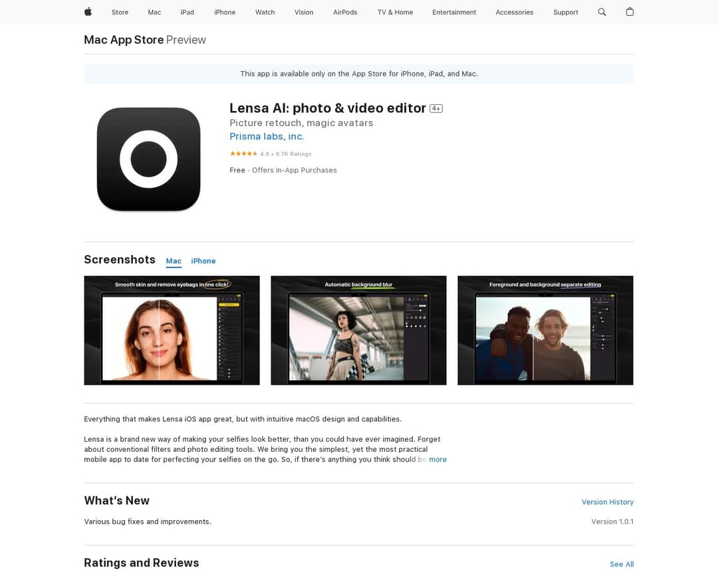
Task: Open the AirPods menu item
Action: (x=345, y=12)
